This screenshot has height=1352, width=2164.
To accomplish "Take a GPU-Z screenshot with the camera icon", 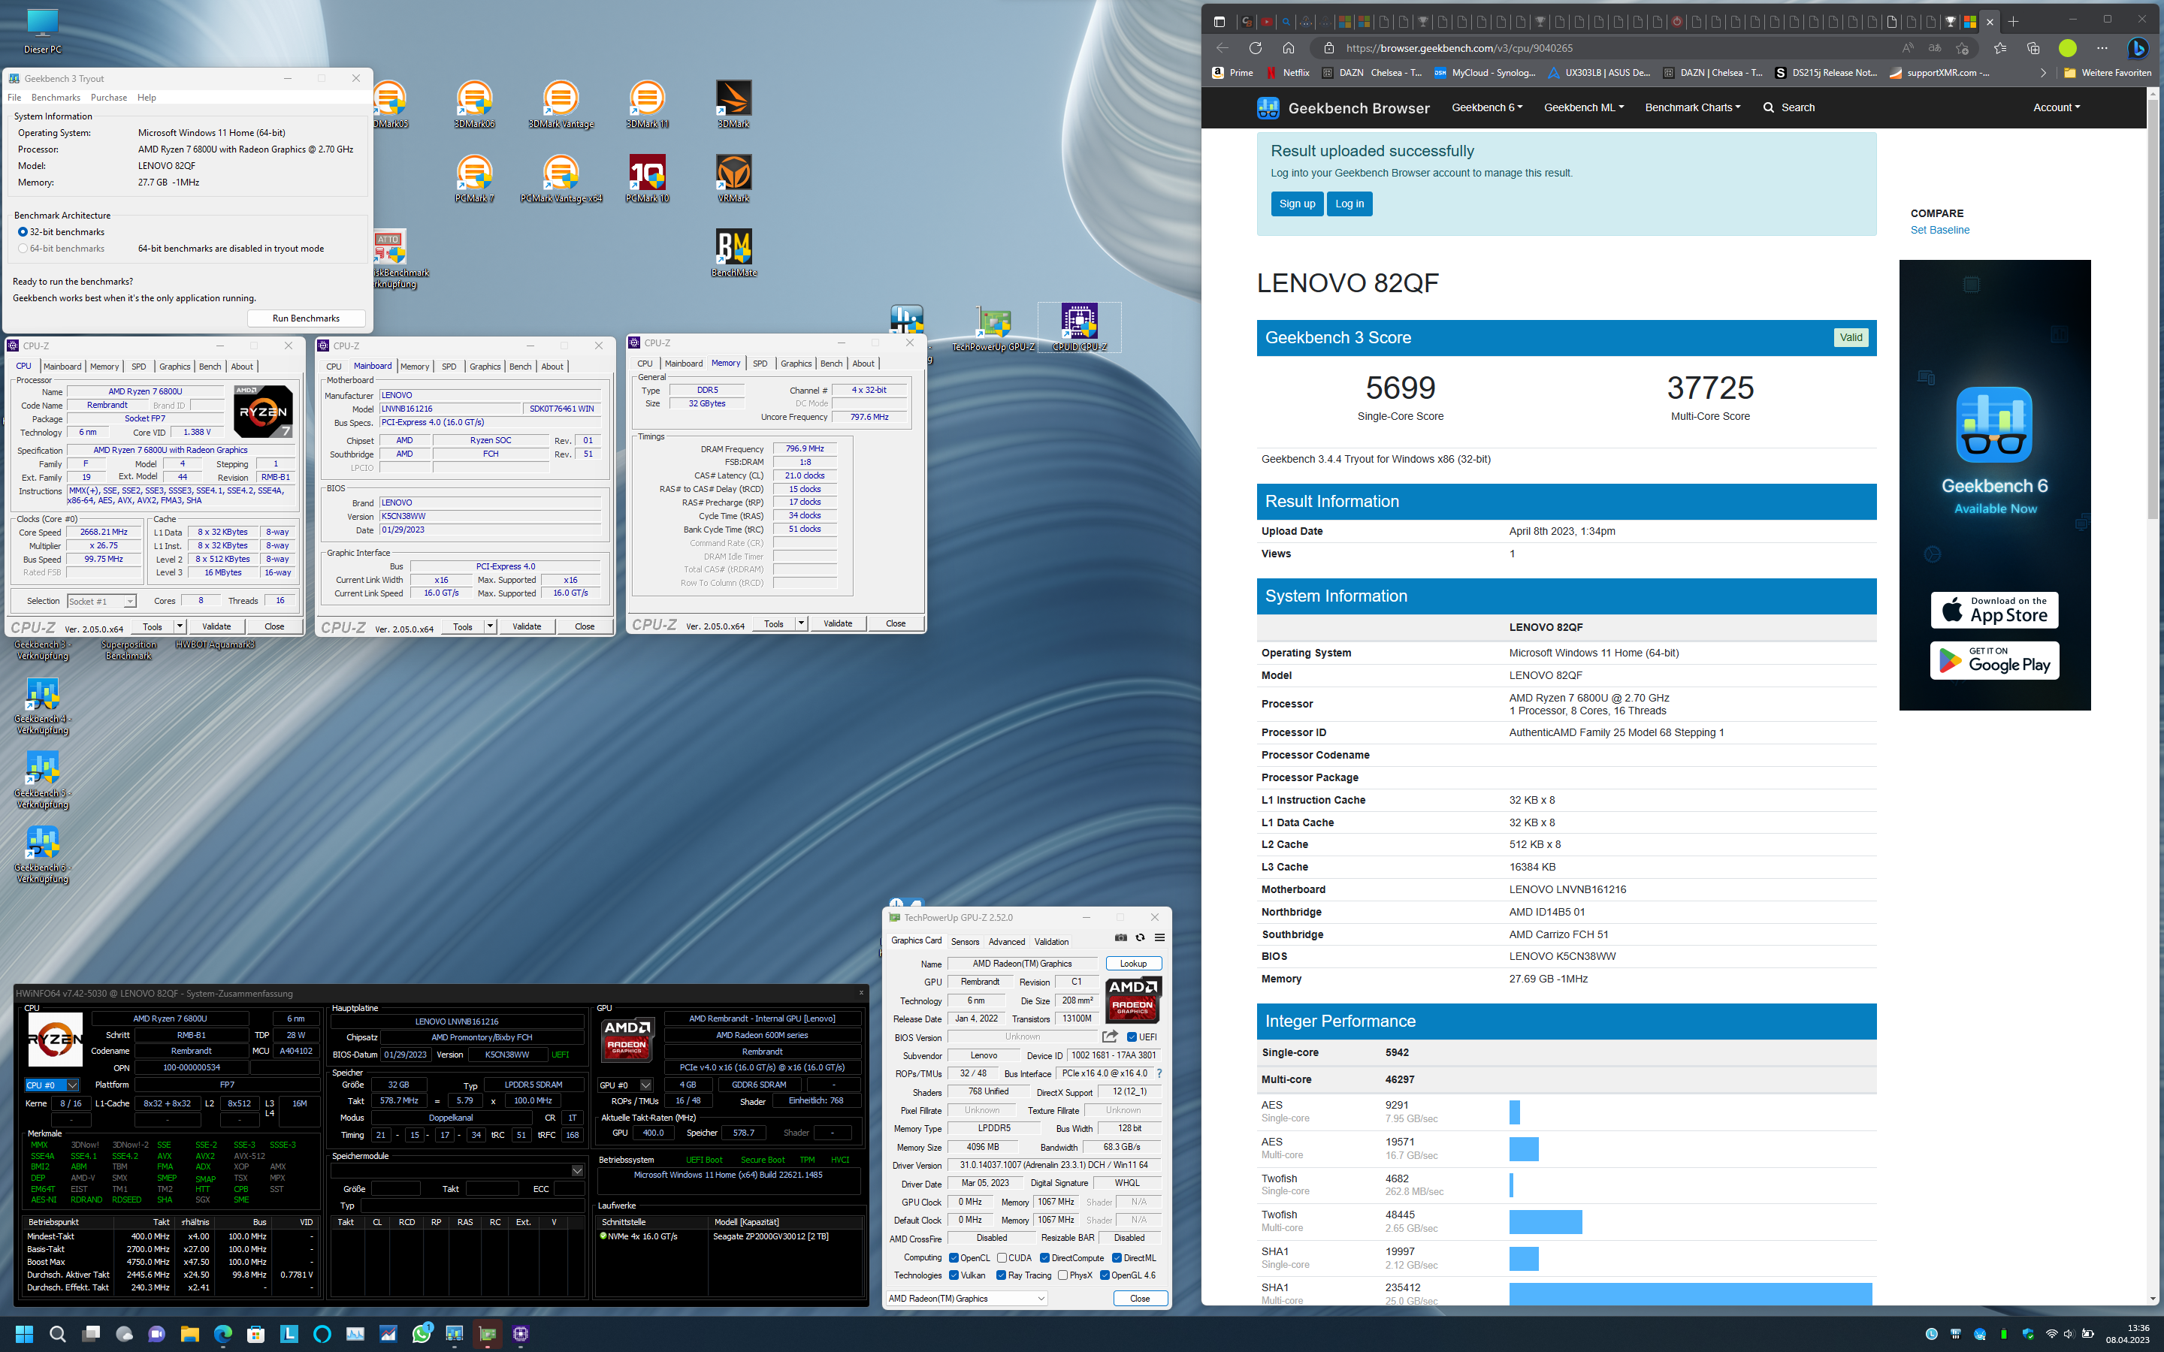I will pos(1120,937).
